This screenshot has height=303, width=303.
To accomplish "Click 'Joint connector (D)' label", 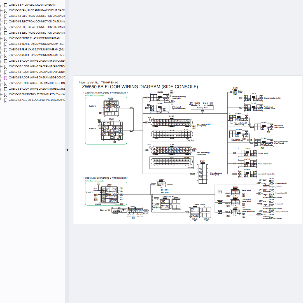I will [204, 125].
